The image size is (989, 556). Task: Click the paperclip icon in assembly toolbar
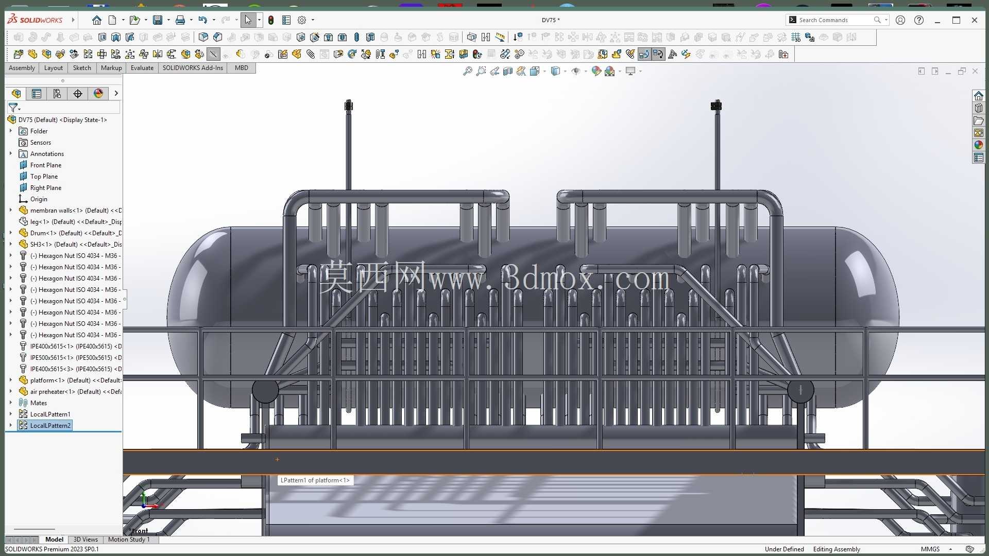point(311,54)
